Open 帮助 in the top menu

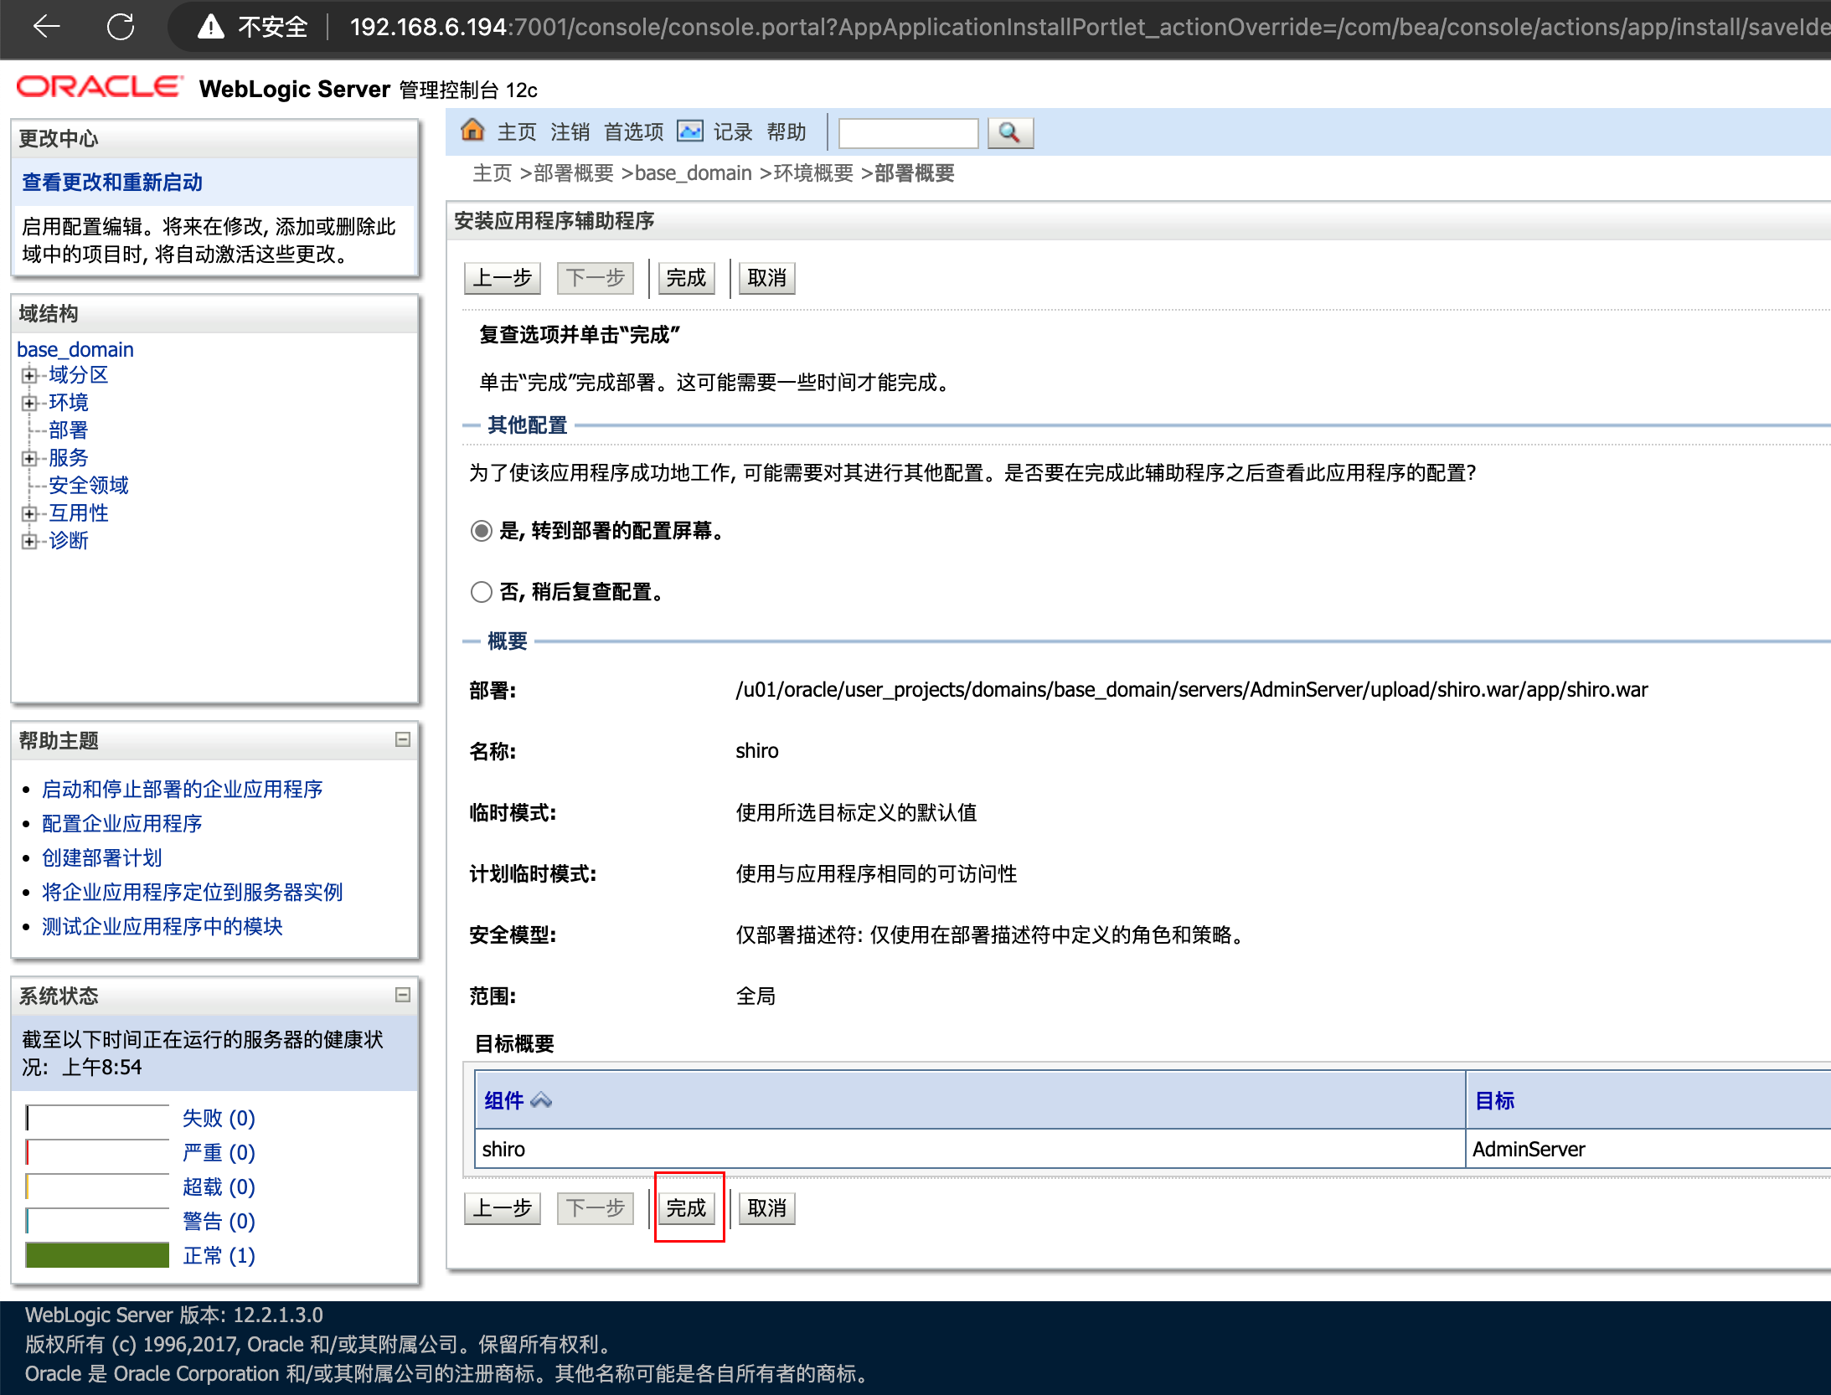[x=786, y=131]
